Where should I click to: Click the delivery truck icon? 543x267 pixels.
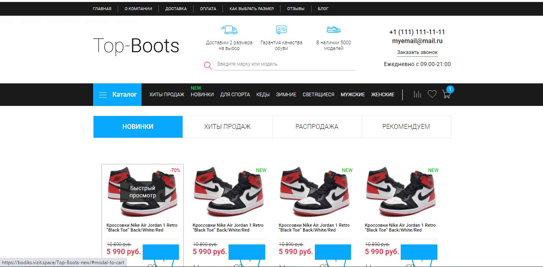coord(229,30)
